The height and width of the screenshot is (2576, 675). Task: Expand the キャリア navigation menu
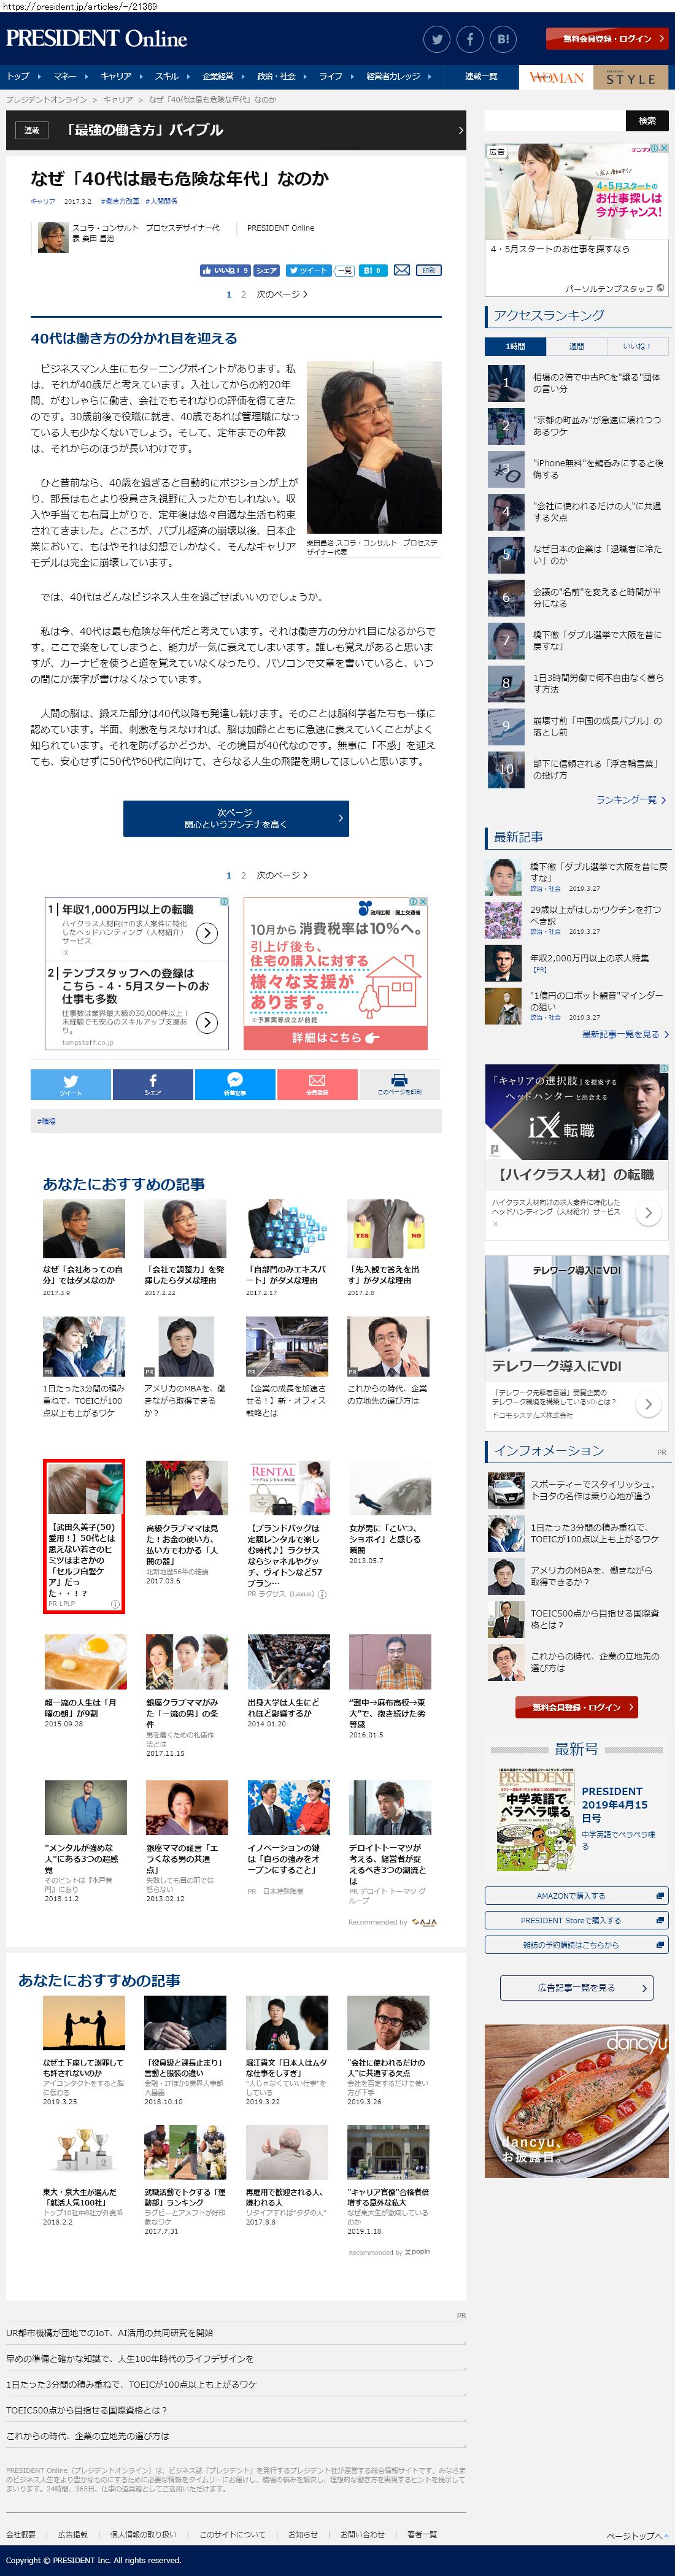[120, 76]
